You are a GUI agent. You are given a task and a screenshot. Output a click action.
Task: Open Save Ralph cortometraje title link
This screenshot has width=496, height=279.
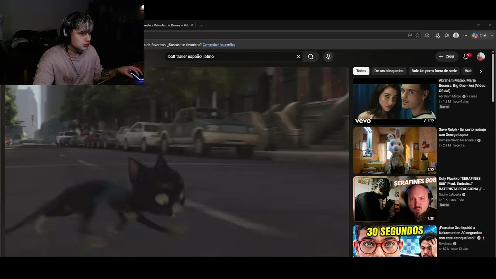click(462, 132)
